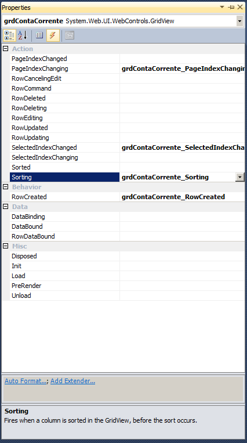Click the PreRender event value field
Viewport: 247px width, 443px height.
click(x=182, y=286)
